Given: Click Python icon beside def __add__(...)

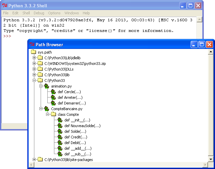Looking at the screenshot, I should (60, 148).
